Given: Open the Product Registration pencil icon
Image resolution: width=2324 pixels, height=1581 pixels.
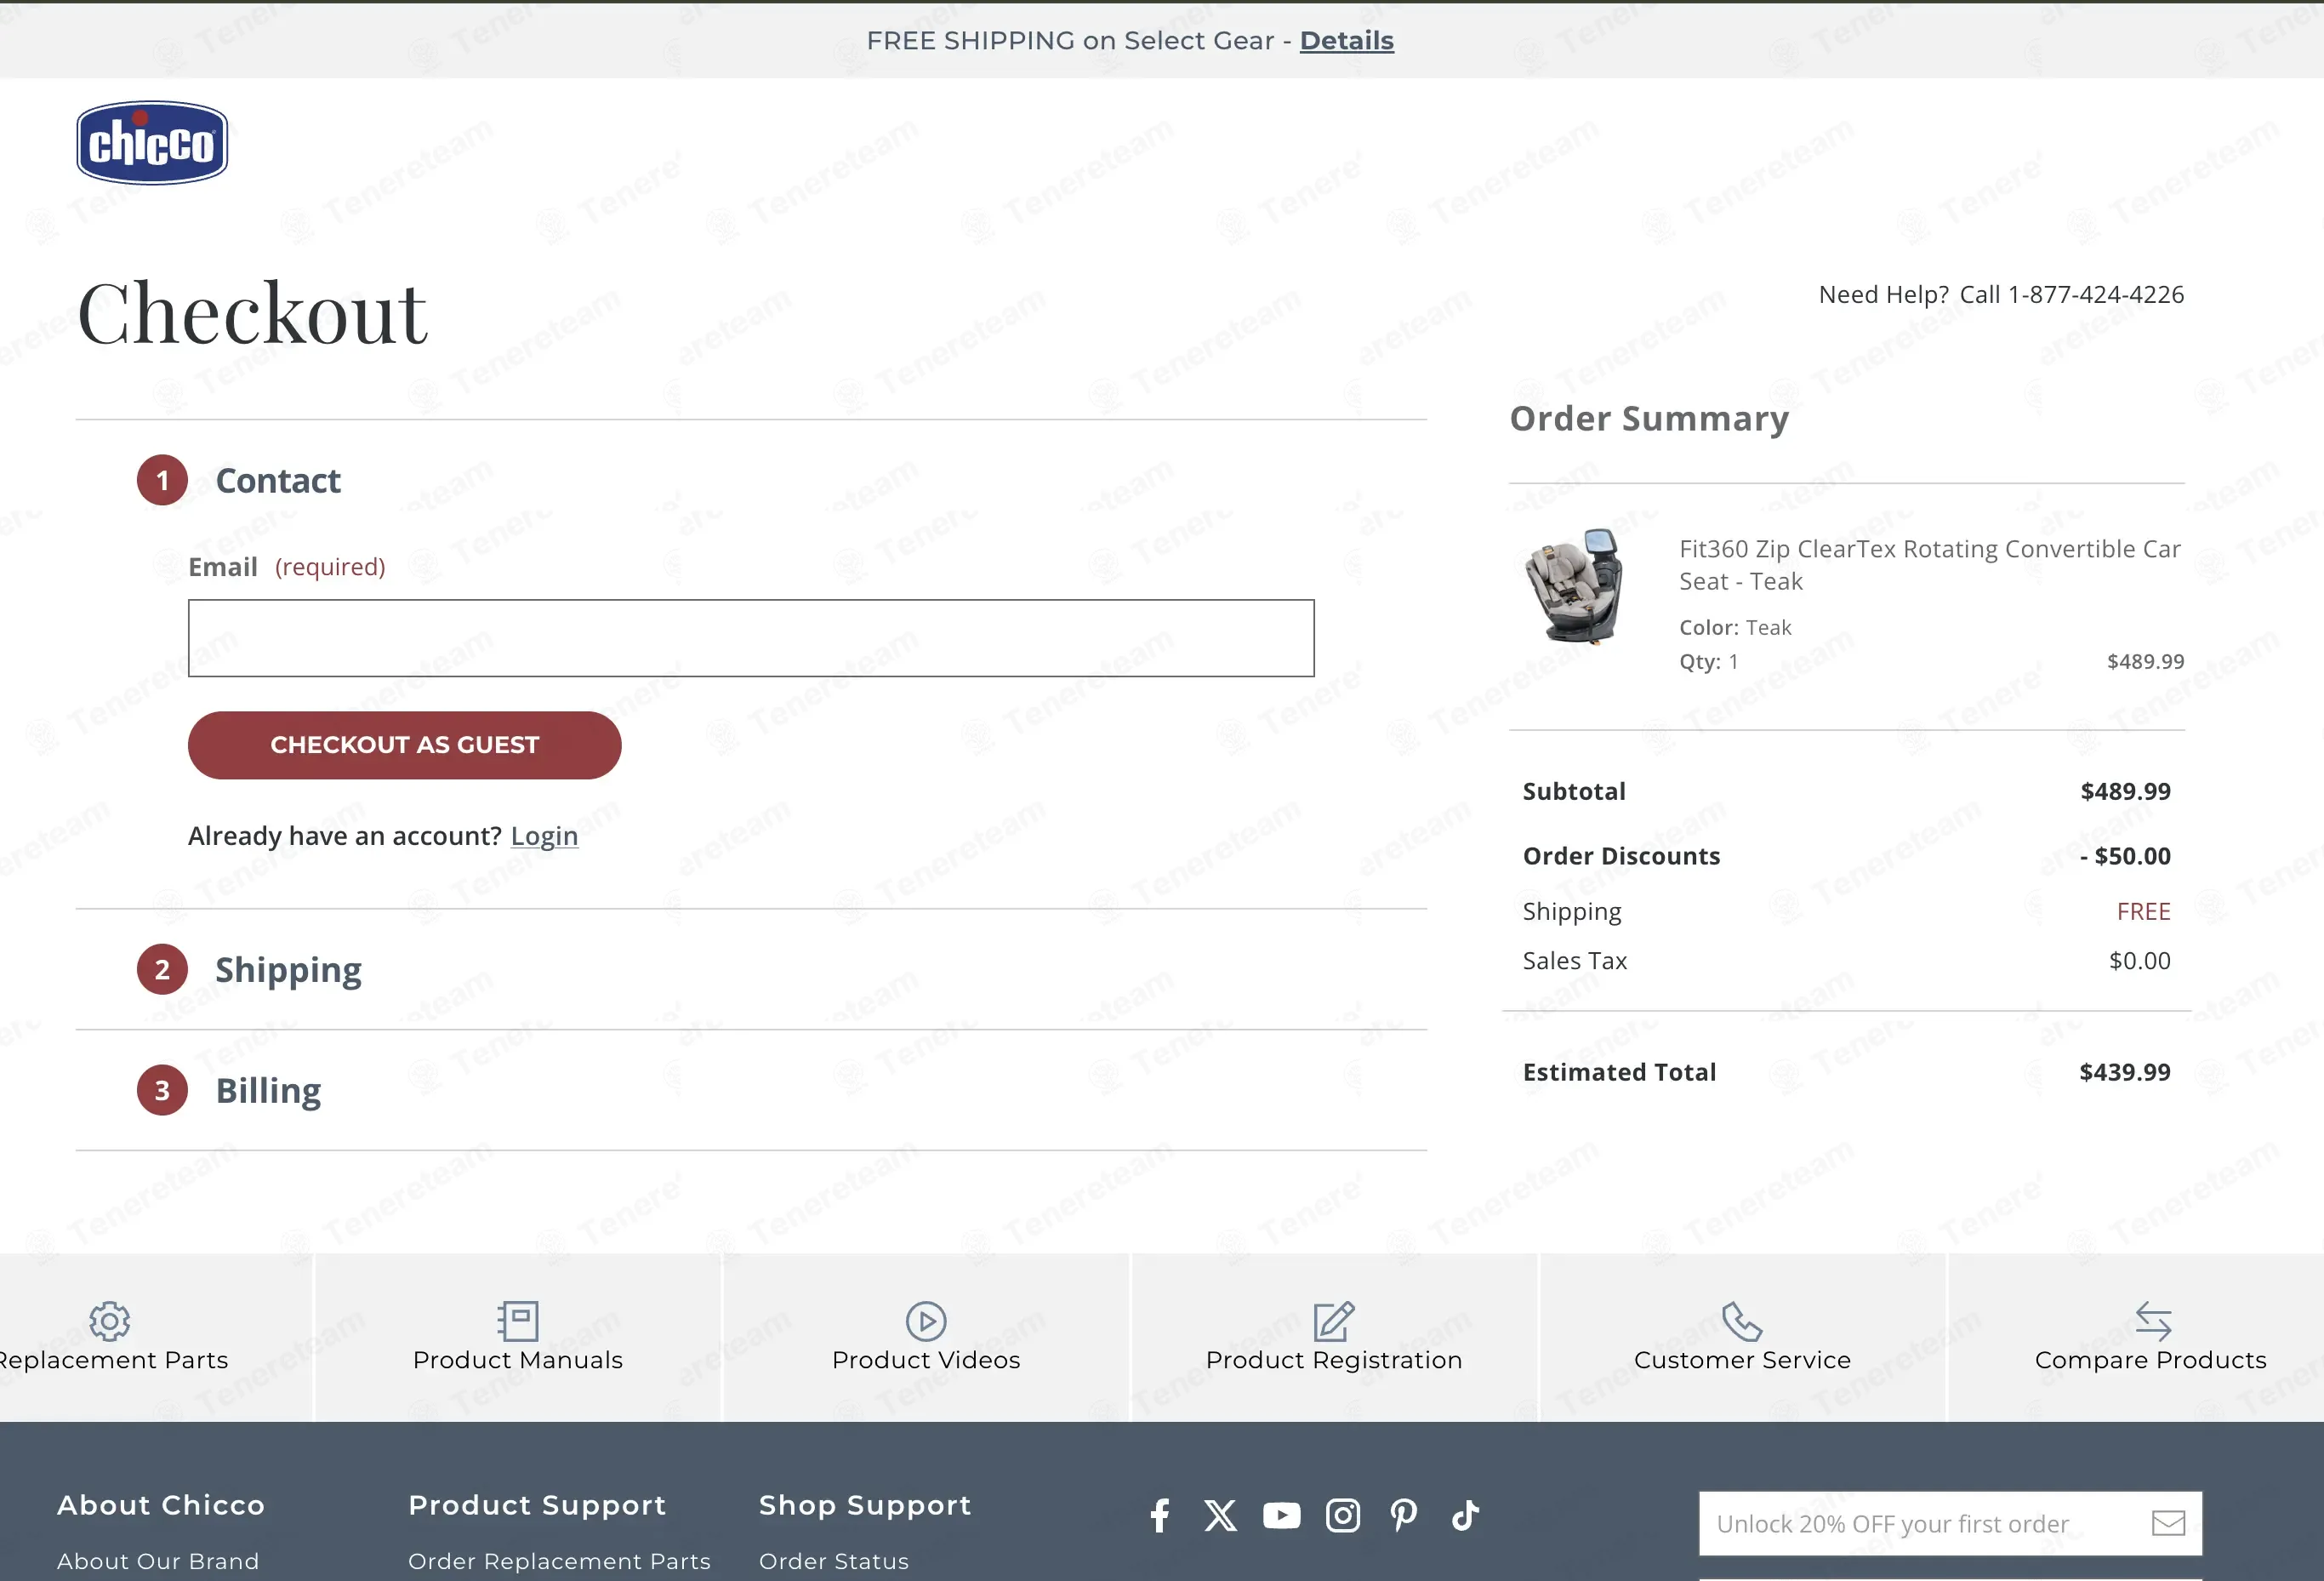Looking at the screenshot, I should click(x=1334, y=1321).
